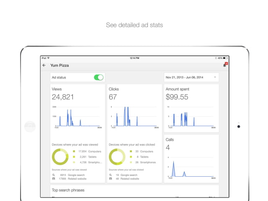Click the Tablets swatch in Clicks legend
This screenshot has width=268, height=201.
point(131,157)
